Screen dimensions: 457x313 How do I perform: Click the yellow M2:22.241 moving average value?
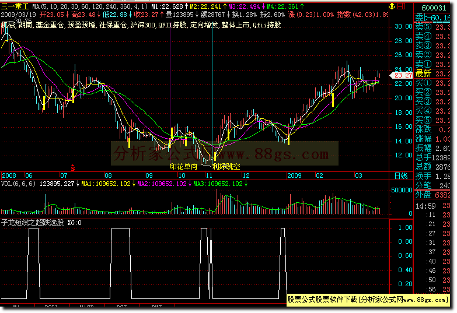pyautogui.click(x=208, y=6)
